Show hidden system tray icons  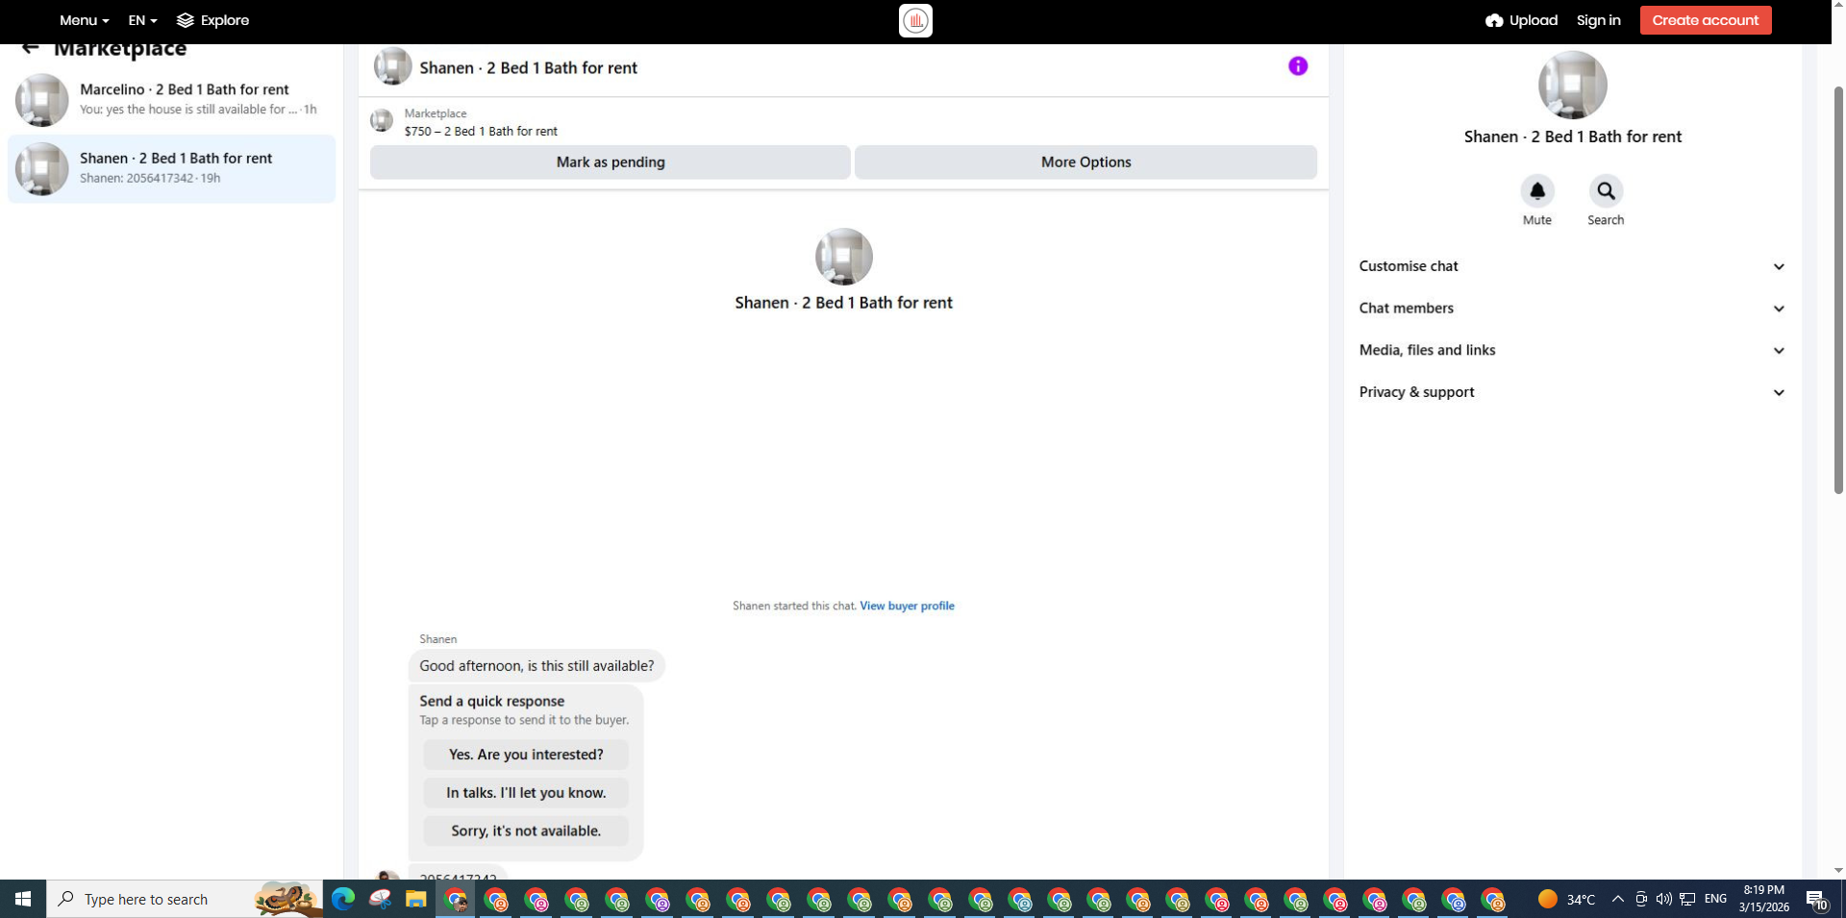click(1617, 900)
